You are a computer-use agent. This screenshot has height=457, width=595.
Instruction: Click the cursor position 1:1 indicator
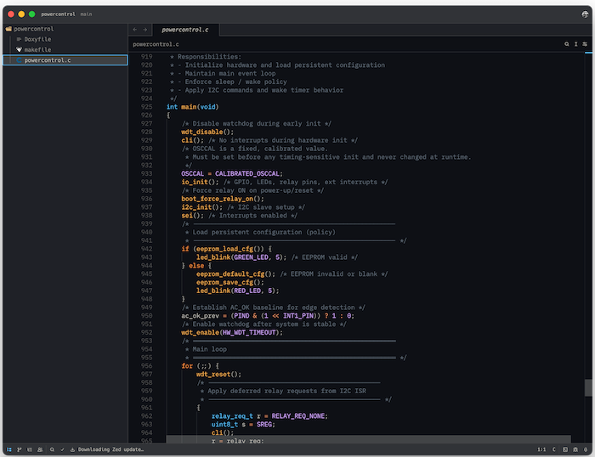point(541,449)
